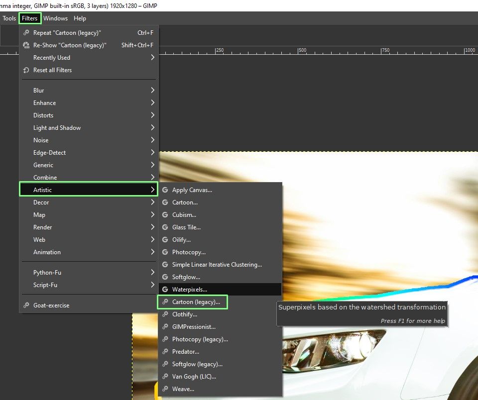Click the gear icon next to GIMPressionist
This screenshot has height=400, width=478.
tap(165, 327)
